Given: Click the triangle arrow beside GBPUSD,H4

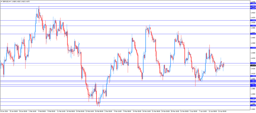Looking at the screenshot, I should [1, 2].
